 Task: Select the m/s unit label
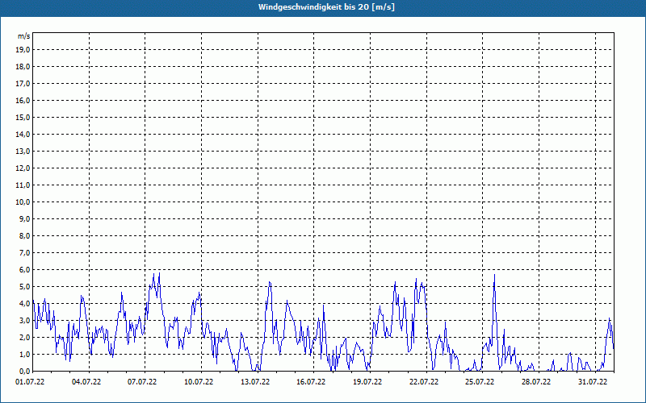pos(23,36)
